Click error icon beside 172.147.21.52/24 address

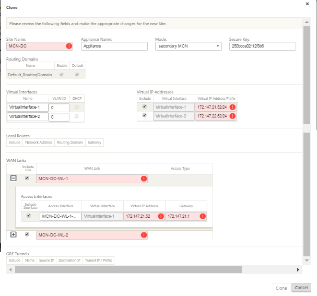(x=232, y=107)
